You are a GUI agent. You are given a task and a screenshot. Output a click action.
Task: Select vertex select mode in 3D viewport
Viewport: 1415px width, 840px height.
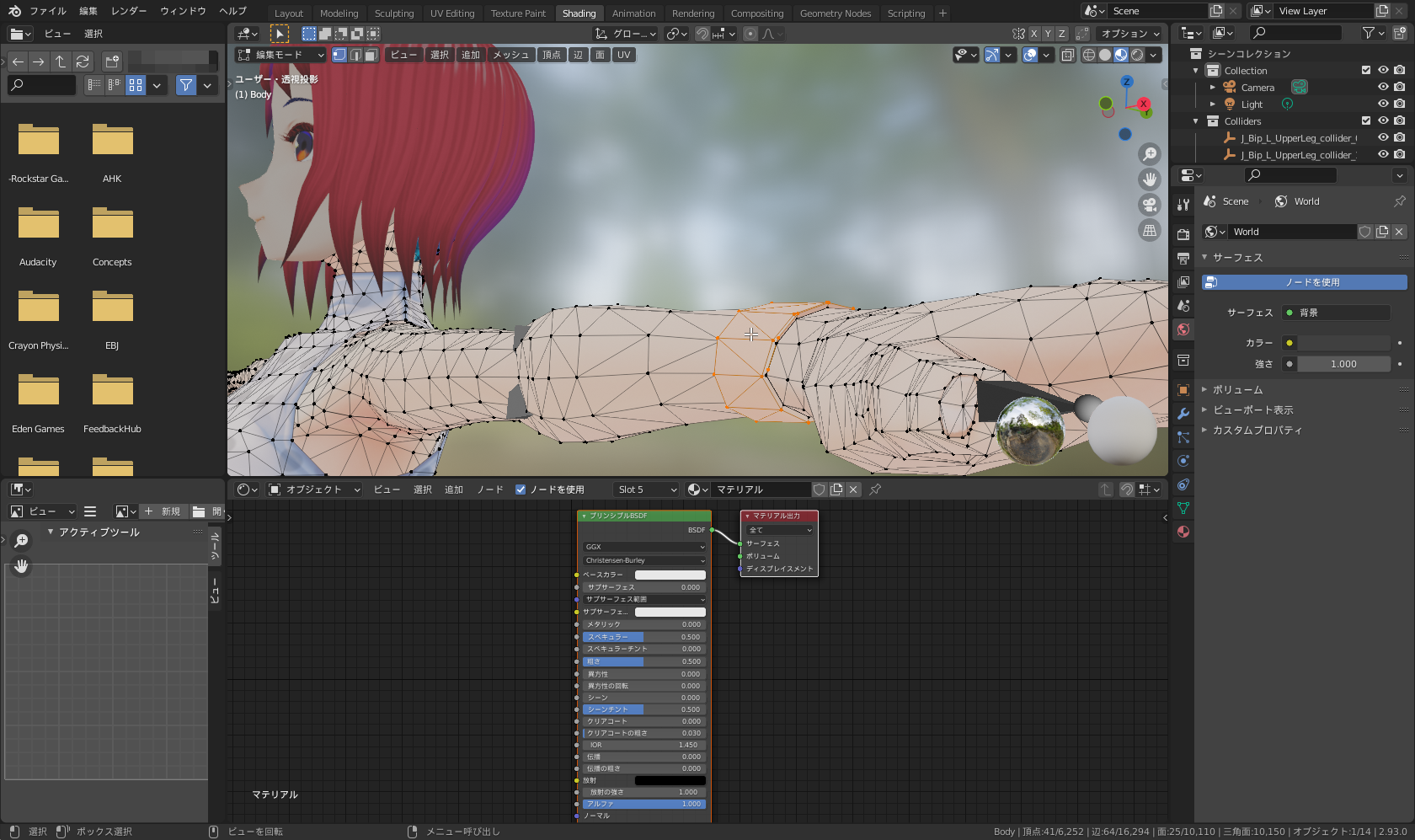(339, 55)
